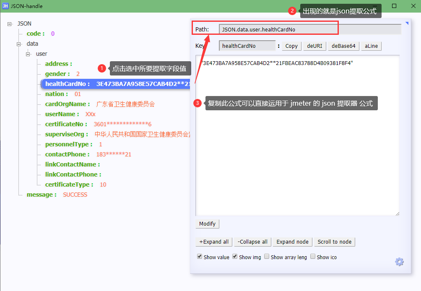Click the deBase64 button
This screenshot has height=291, width=421.
pyautogui.click(x=343, y=46)
